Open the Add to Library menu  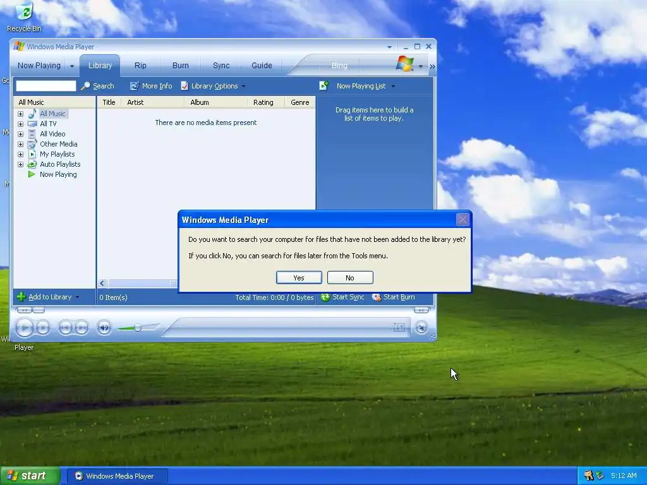[x=48, y=297]
